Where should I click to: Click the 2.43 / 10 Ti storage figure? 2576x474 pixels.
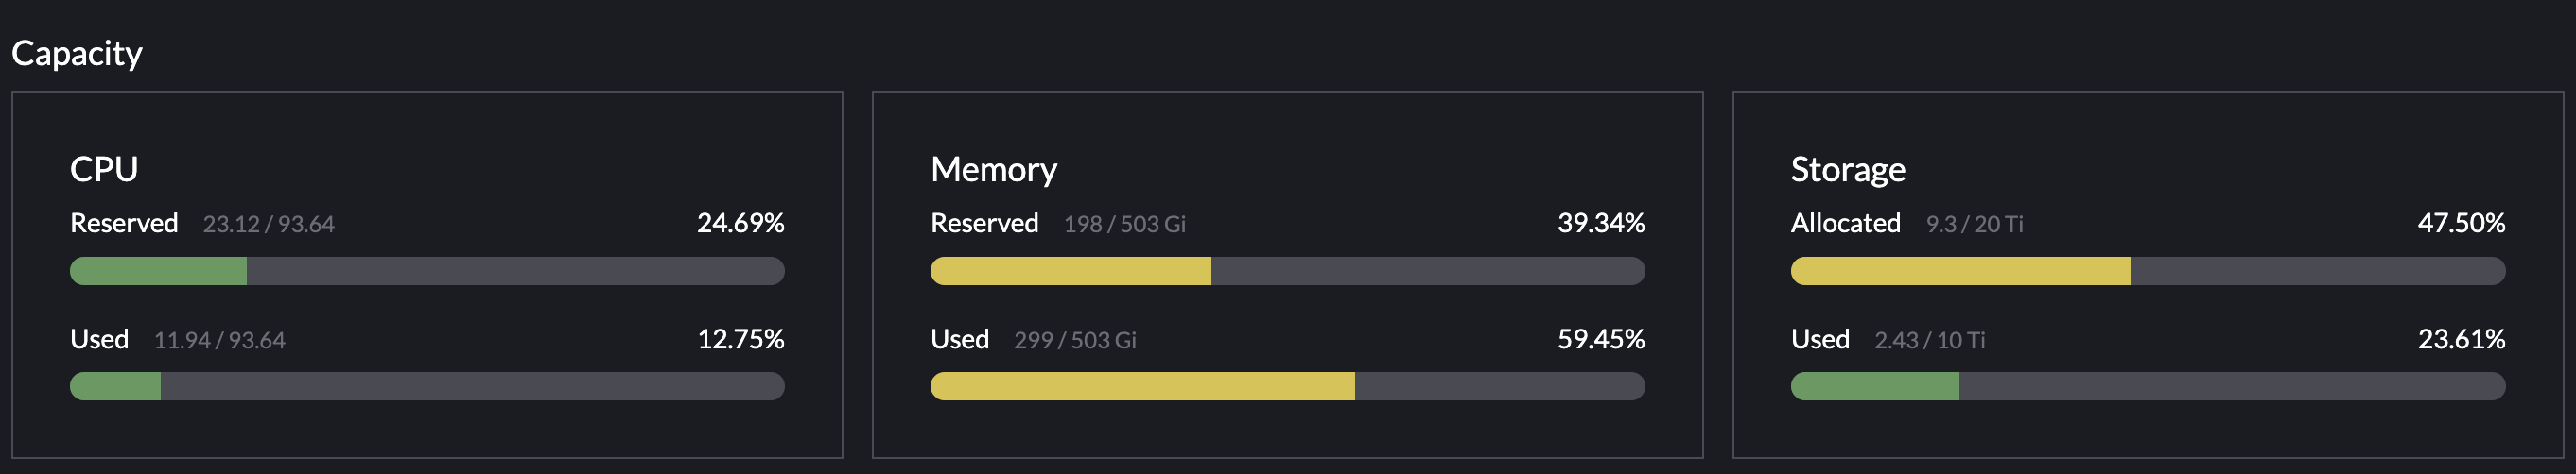click(1929, 340)
